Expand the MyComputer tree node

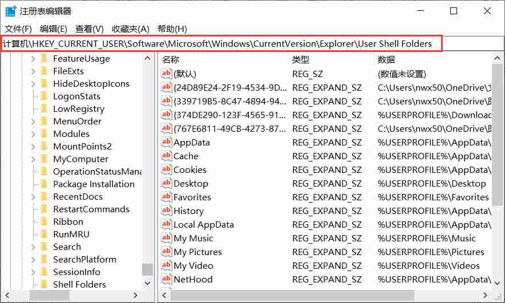point(33,159)
